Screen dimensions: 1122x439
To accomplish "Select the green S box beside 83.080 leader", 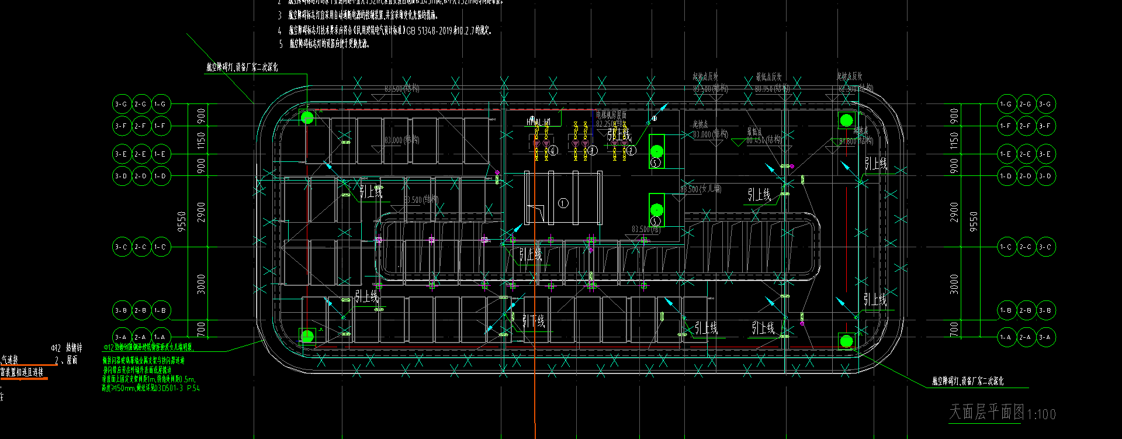I will pyautogui.click(x=657, y=151).
